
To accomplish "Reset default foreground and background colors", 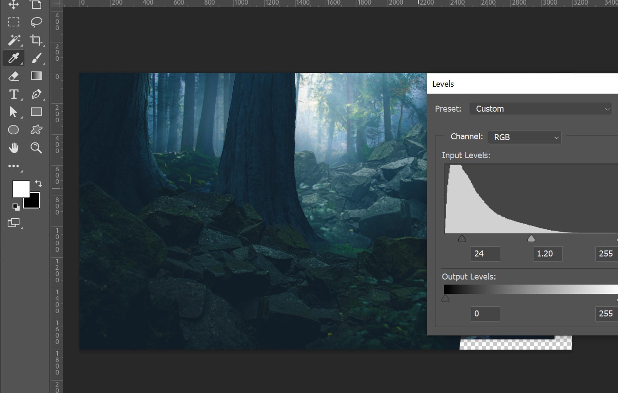I will point(16,207).
